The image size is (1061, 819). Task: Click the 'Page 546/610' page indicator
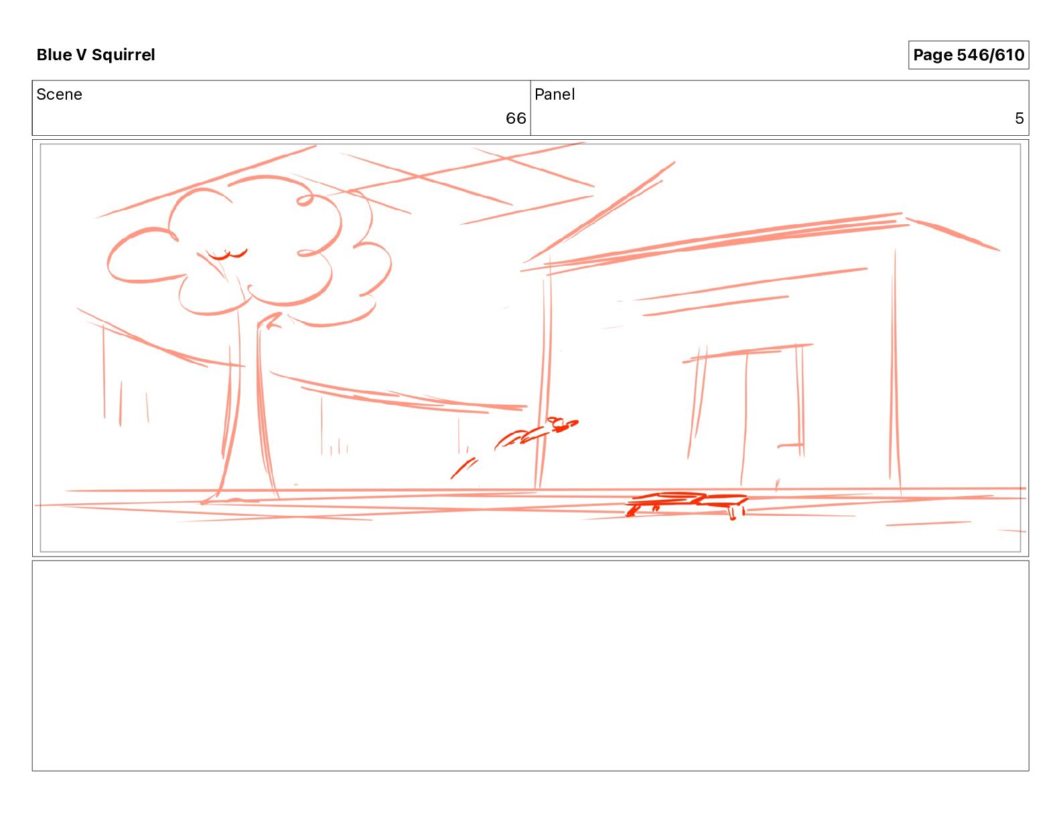coord(968,55)
